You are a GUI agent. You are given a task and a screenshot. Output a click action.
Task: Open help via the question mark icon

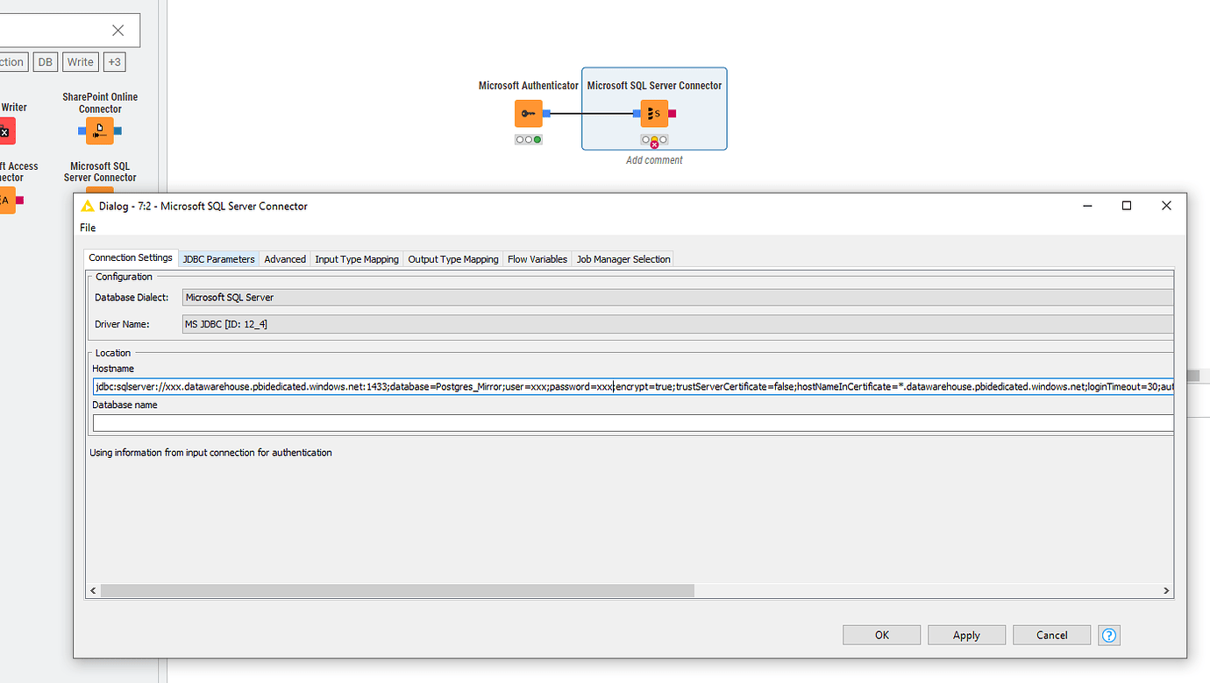1108,635
